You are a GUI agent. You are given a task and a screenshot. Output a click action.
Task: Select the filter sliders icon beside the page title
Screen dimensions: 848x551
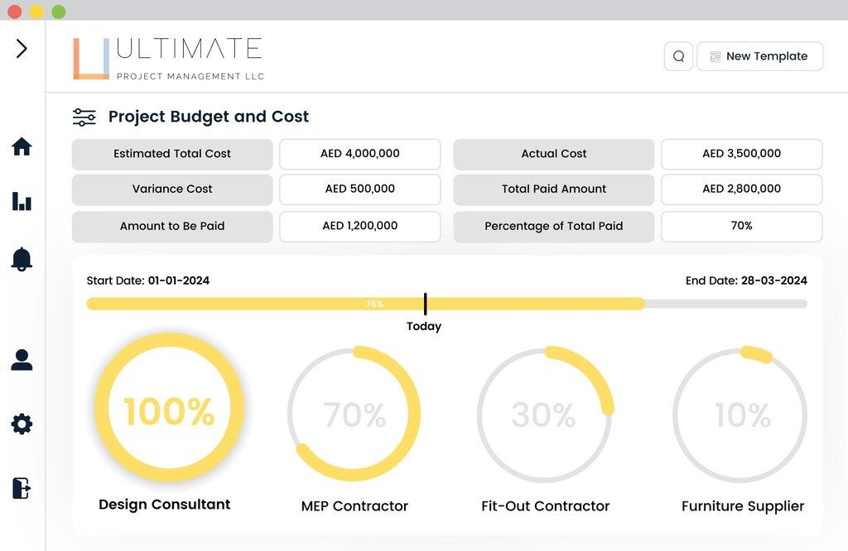tap(84, 117)
